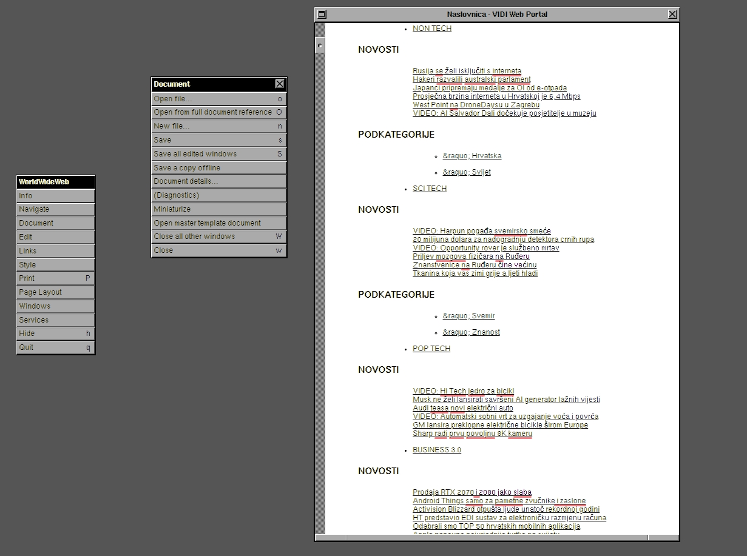747x556 pixels.
Task: Quit the WorldWideWeb application
Action: [55, 347]
